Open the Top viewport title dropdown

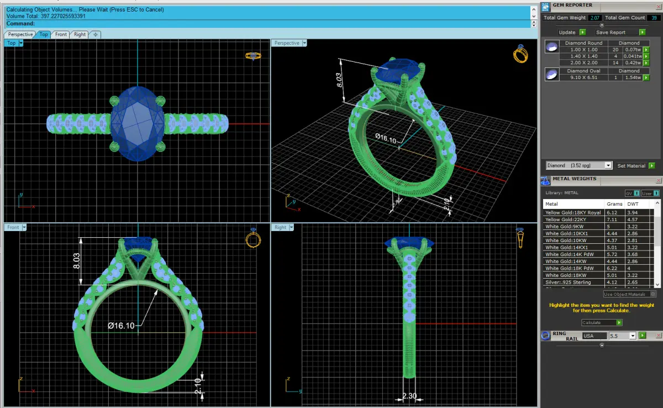click(x=21, y=43)
